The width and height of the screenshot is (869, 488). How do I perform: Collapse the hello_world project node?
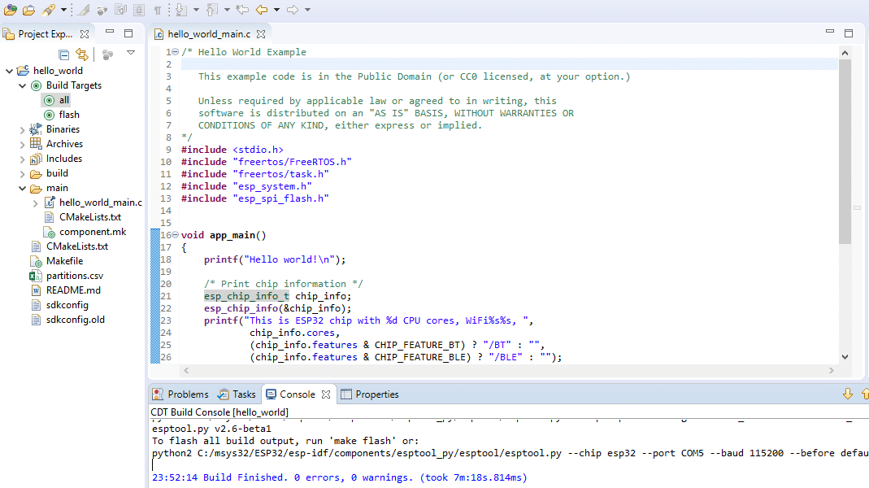tap(10, 71)
